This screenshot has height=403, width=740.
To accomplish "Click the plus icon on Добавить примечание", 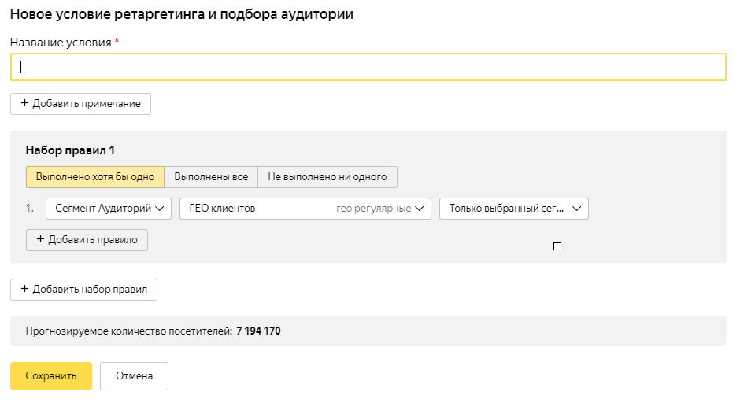I will tap(24, 104).
